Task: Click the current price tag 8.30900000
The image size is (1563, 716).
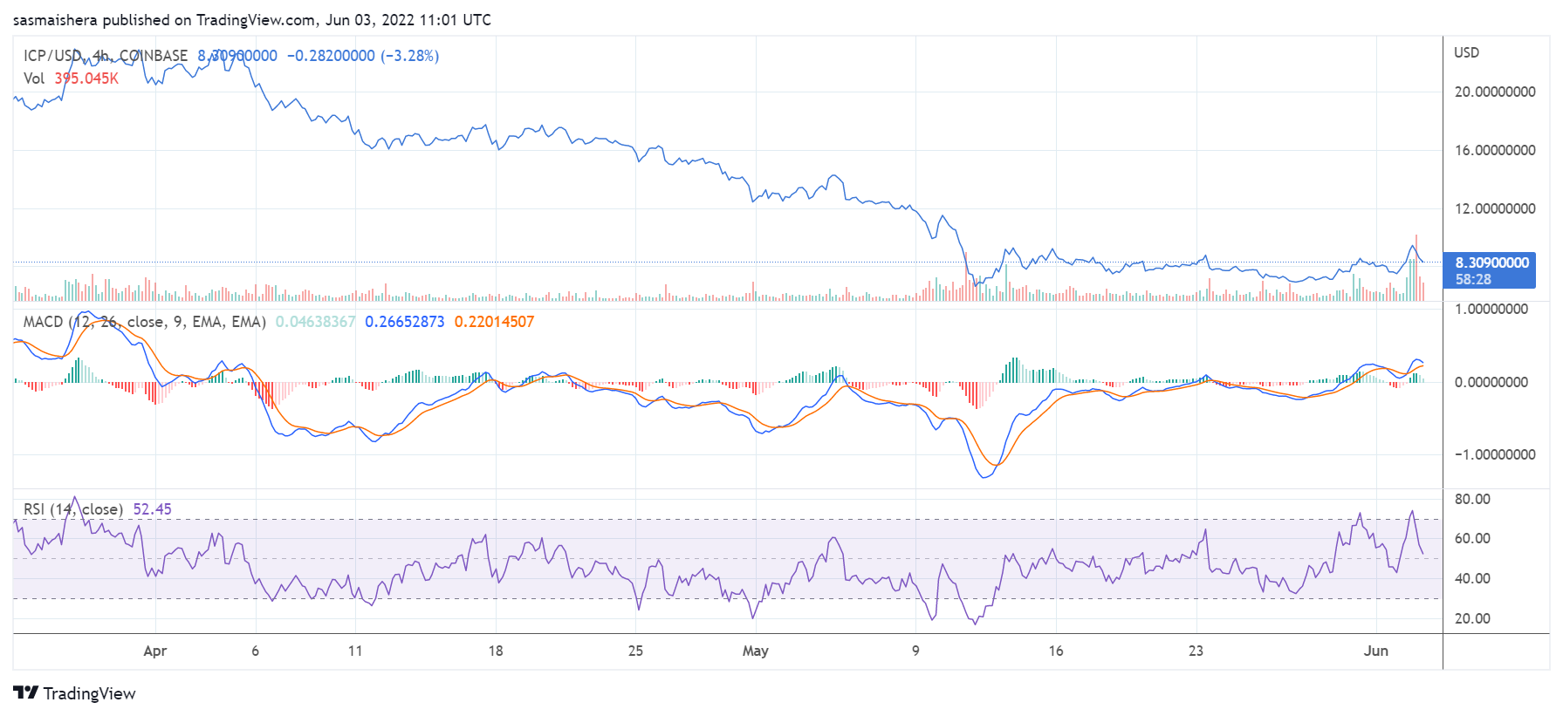Action: (1492, 263)
